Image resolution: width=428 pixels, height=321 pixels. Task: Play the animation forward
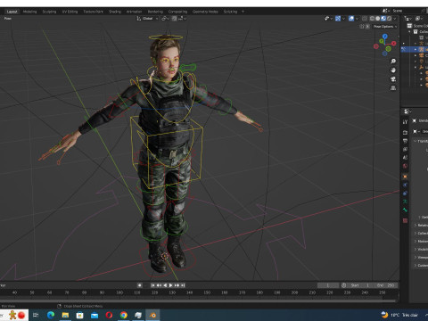[171, 285]
